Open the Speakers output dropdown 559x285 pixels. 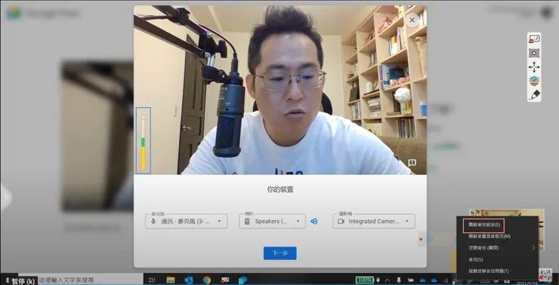(x=273, y=221)
